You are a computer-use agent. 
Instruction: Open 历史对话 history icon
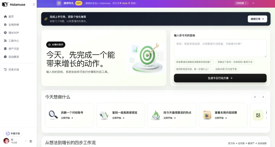pos(5,69)
